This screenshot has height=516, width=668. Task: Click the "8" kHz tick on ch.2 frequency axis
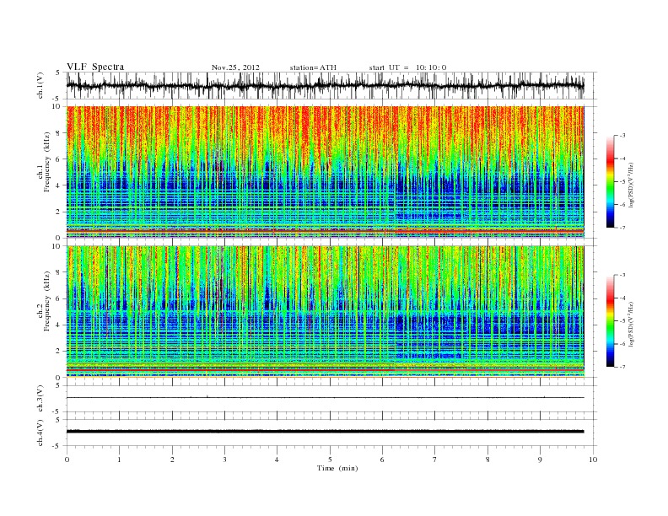click(58, 272)
